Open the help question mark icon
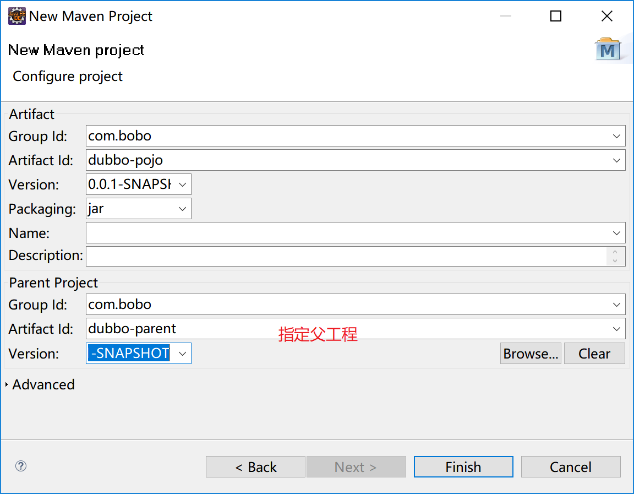Image resolution: width=634 pixels, height=494 pixels. click(21, 466)
